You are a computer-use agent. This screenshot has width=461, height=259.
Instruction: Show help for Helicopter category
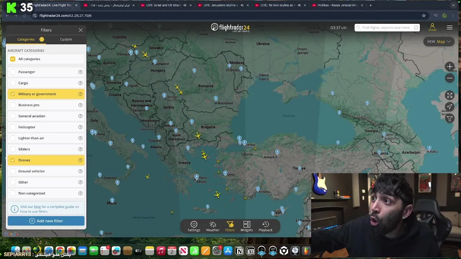coord(80,127)
